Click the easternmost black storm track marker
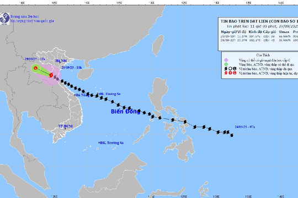Screen dimensions: 298x198 [x=232, y=135]
